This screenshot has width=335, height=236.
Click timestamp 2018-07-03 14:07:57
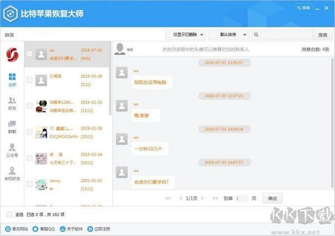coord(224,162)
